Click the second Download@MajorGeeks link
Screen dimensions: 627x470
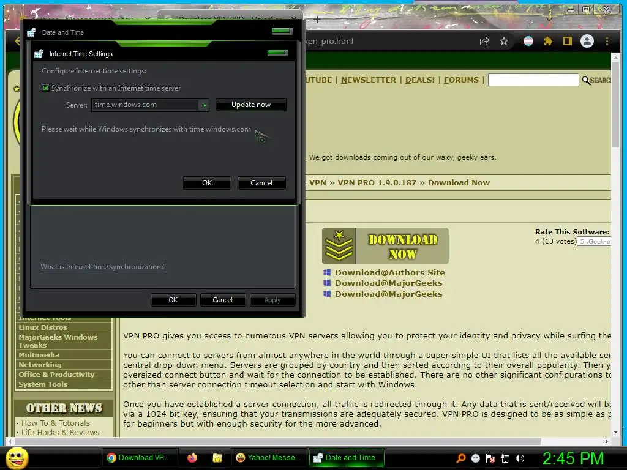388,294
